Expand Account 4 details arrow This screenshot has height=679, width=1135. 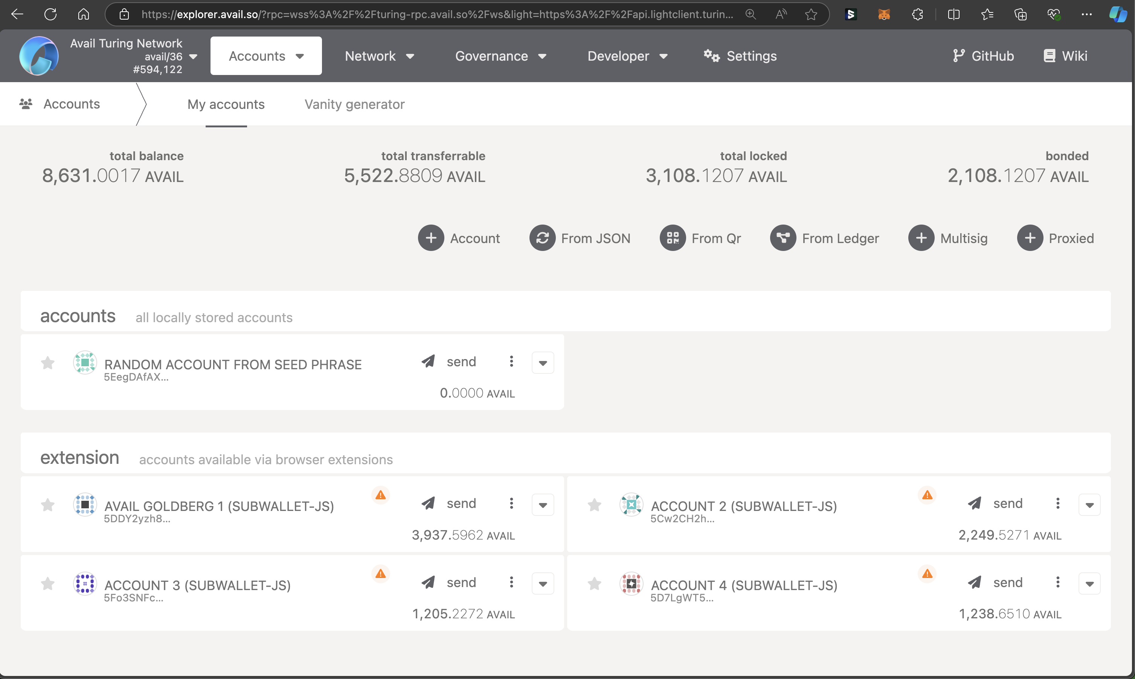pyautogui.click(x=1089, y=584)
